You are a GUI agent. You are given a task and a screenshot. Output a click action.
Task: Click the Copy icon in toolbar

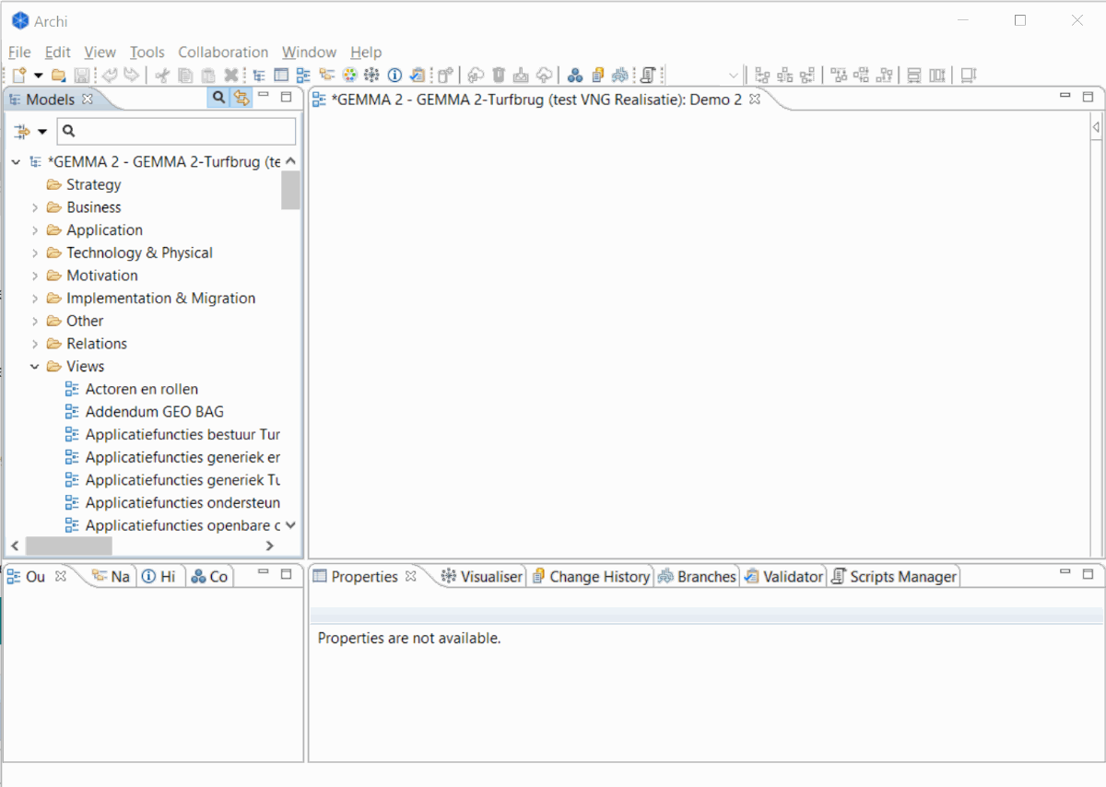click(185, 75)
